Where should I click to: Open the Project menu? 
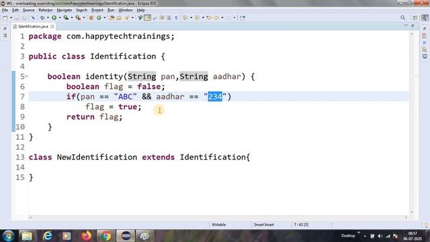(x=97, y=10)
